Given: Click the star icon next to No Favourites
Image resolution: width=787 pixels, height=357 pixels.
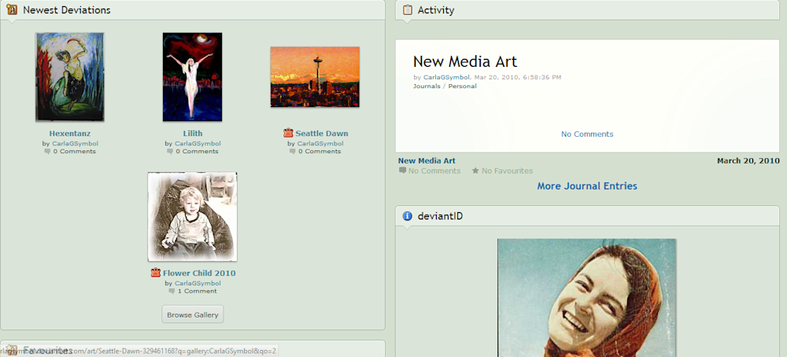Looking at the screenshot, I should [475, 171].
